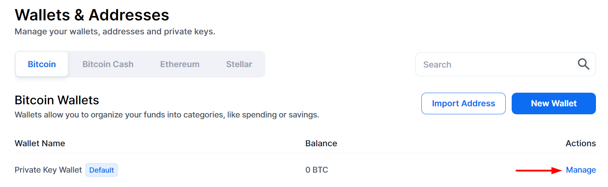
Task: Click the Wallet Name column header
Action: [40, 143]
